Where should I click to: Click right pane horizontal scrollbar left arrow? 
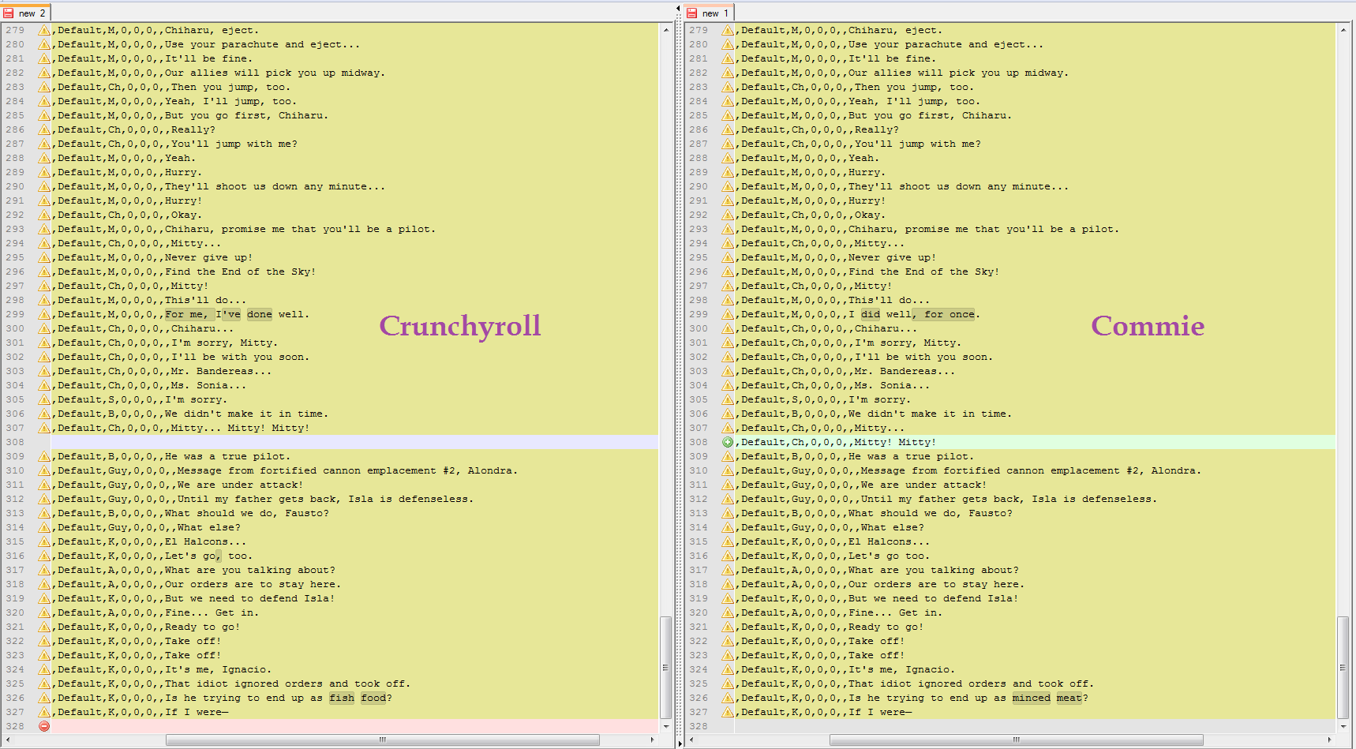(x=692, y=740)
